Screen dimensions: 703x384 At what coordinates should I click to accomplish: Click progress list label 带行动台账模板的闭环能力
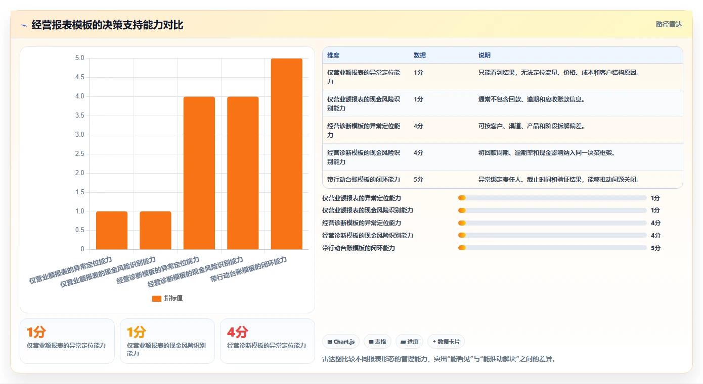[359, 248]
